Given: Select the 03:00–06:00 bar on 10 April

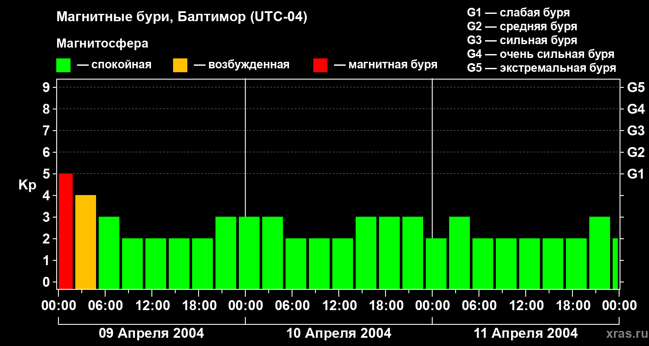Looking at the screenshot, I should coord(273,253).
